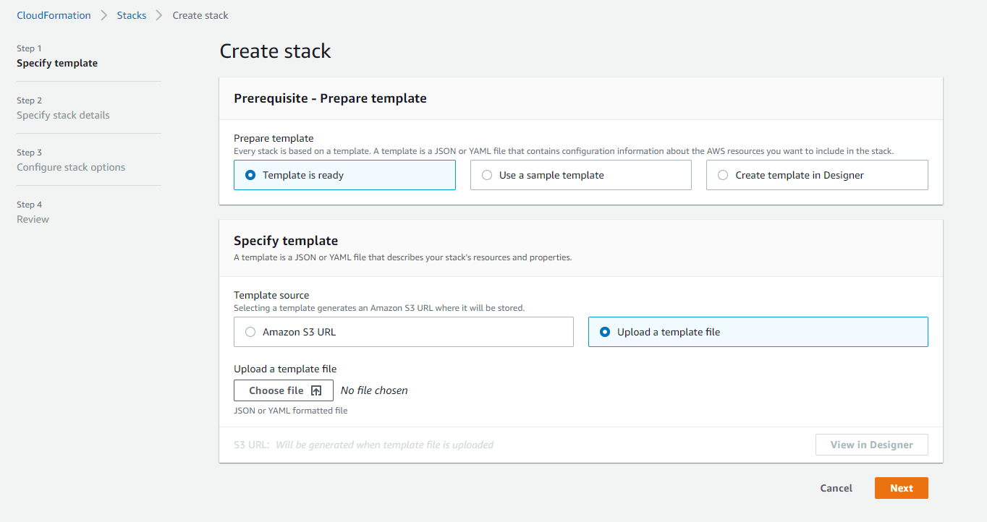Click the No file chosen text

[373, 390]
